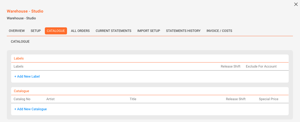
Task: Open the Overview tab
Action: coord(17,31)
